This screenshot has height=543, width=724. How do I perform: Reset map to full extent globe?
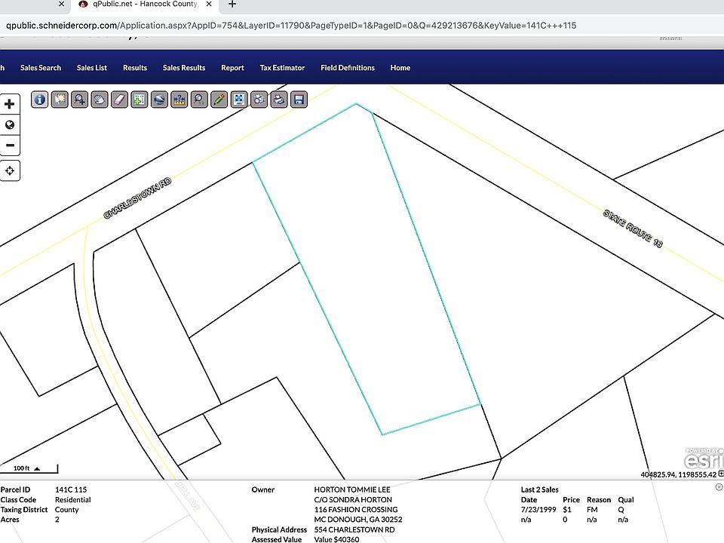click(x=10, y=125)
